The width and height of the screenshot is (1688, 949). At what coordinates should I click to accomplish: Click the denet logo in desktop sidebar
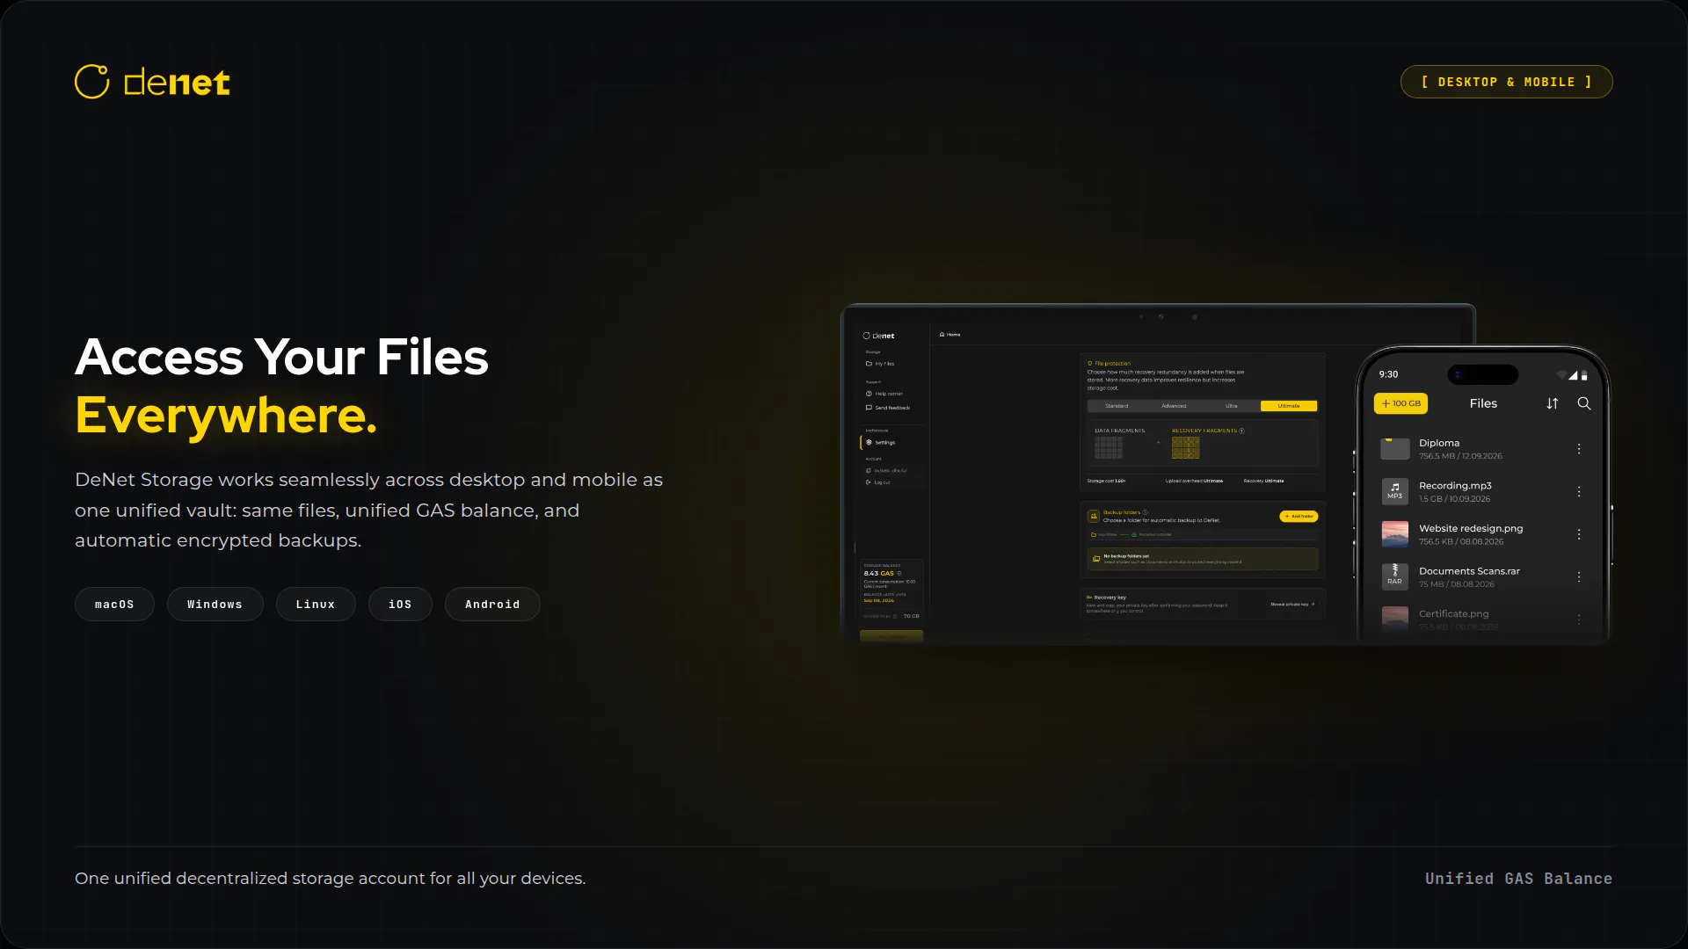coord(878,336)
